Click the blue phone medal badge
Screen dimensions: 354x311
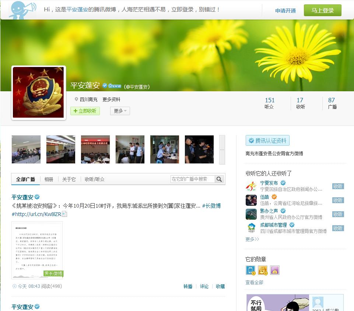tap(250, 270)
